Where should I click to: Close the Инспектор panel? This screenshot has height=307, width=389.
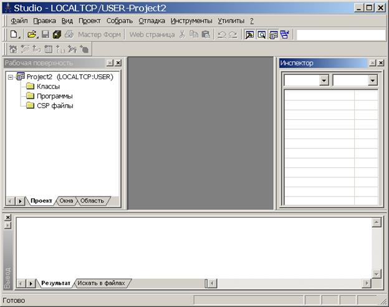380,63
